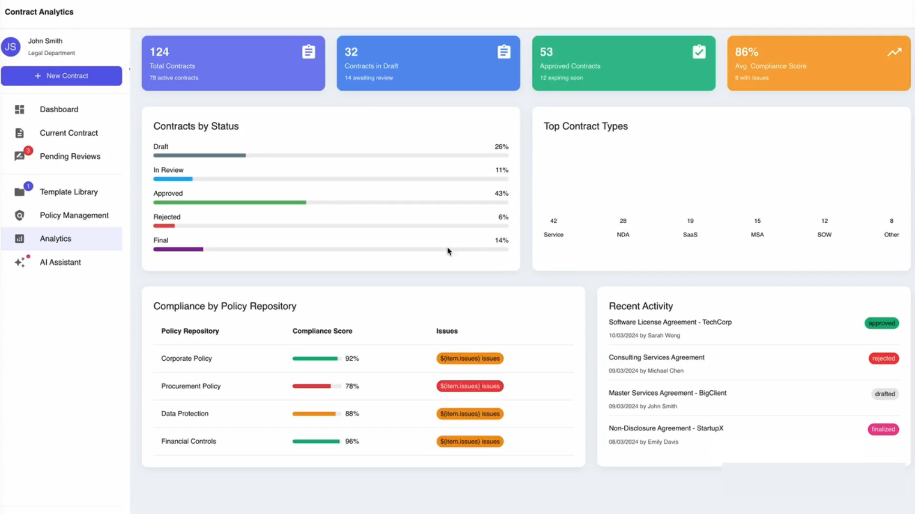This screenshot has height=514, width=915.
Task: Click the Contracts in Draft summary card
Action: [x=428, y=63]
